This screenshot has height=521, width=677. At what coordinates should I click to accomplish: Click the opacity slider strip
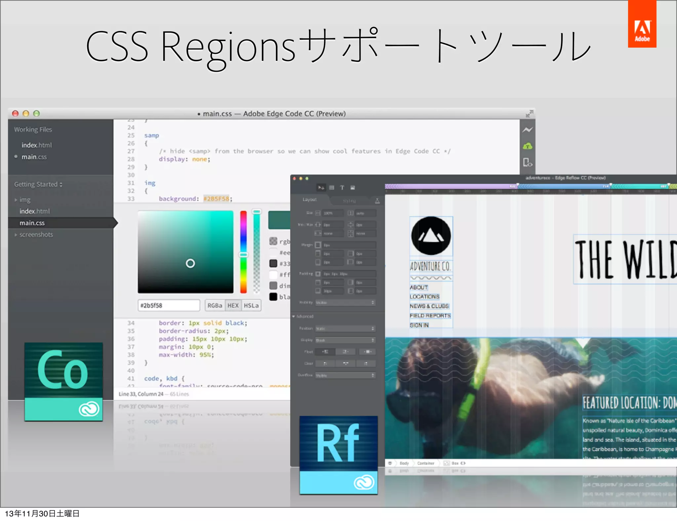tap(257, 252)
